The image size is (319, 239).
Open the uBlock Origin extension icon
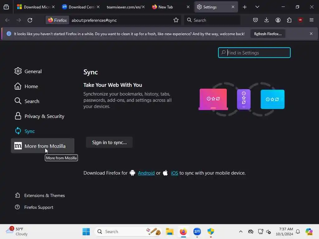click(300, 20)
